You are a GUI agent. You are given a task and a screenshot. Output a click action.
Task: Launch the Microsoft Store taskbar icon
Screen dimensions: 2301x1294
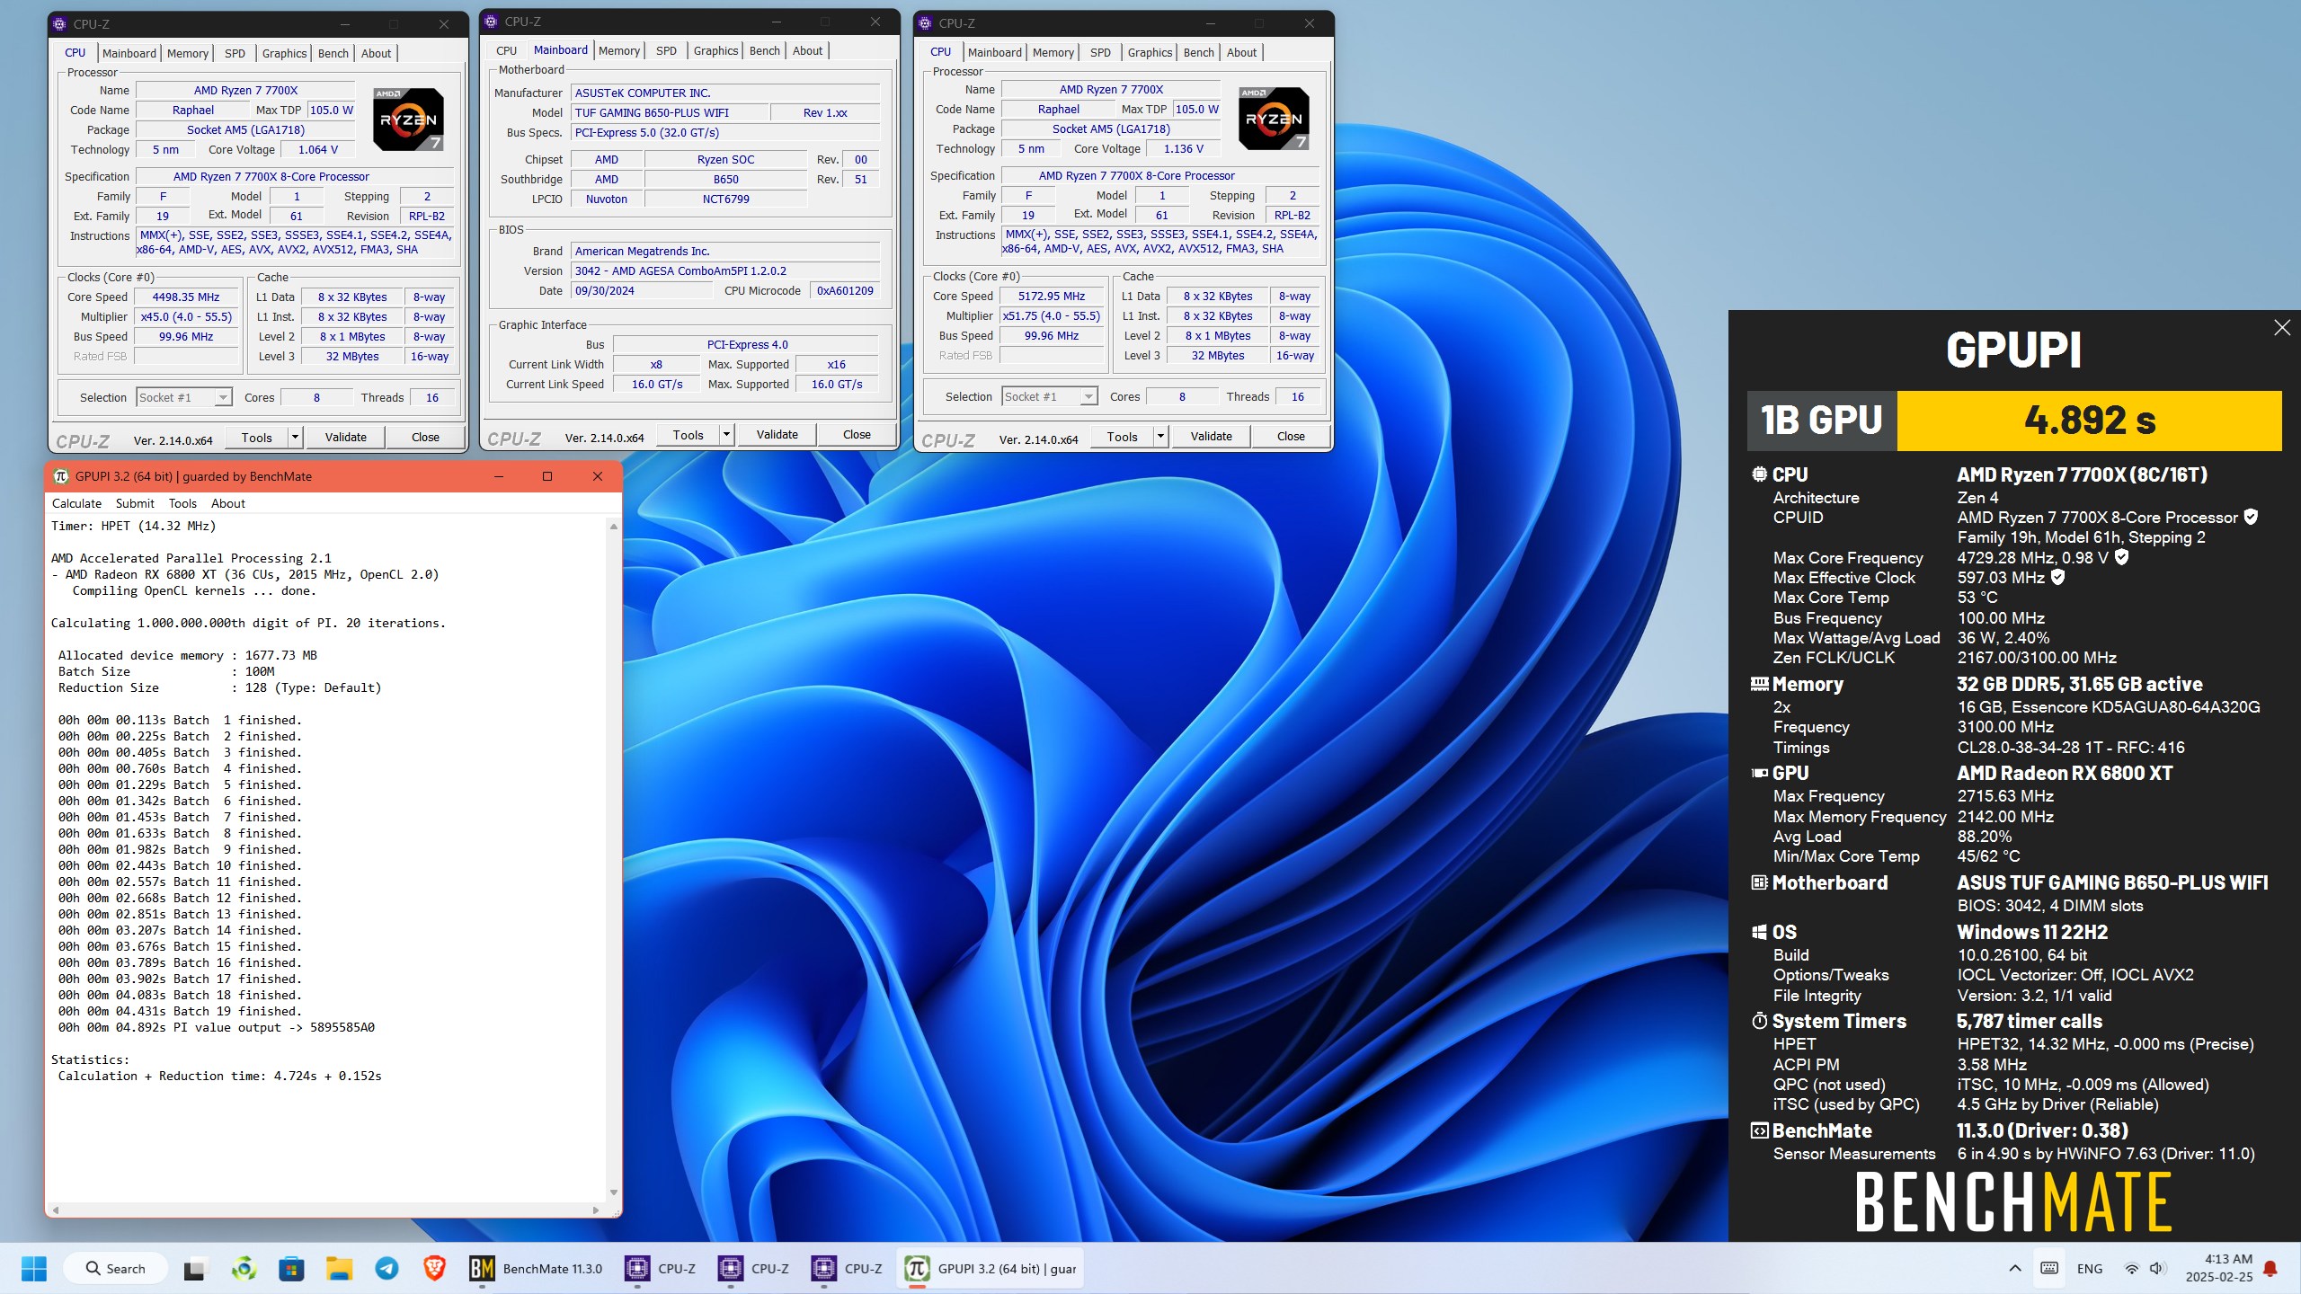point(291,1269)
